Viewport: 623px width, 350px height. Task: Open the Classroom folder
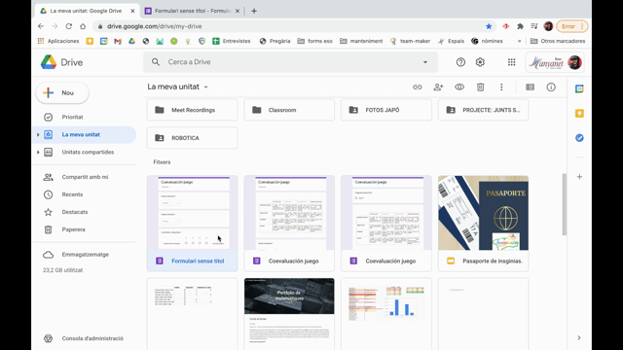[x=289, y=110]
